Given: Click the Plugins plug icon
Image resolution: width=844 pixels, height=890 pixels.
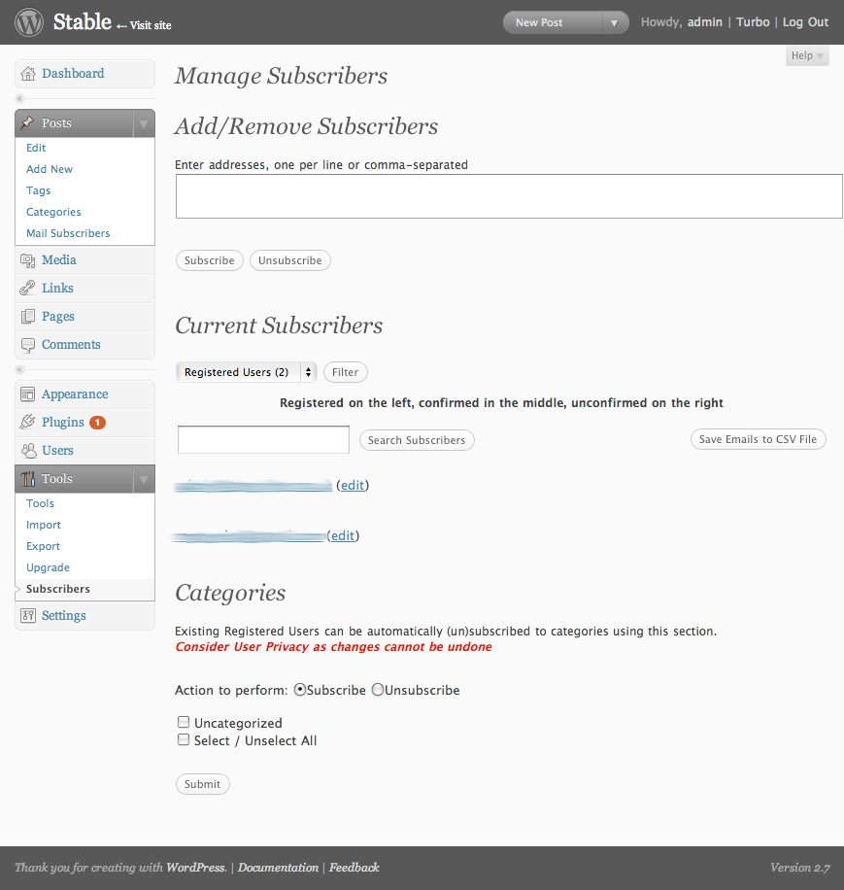Looking at the screenshot, I should point(28,423).
